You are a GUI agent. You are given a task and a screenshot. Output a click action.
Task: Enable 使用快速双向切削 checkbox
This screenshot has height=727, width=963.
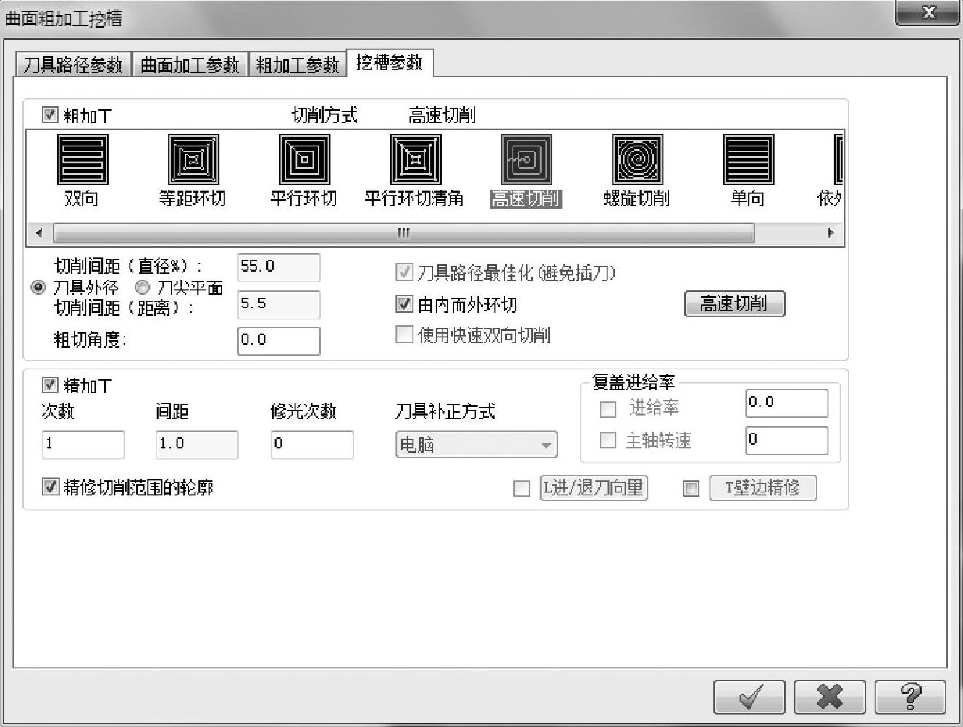pyautogui.click(x=404, y=334)
